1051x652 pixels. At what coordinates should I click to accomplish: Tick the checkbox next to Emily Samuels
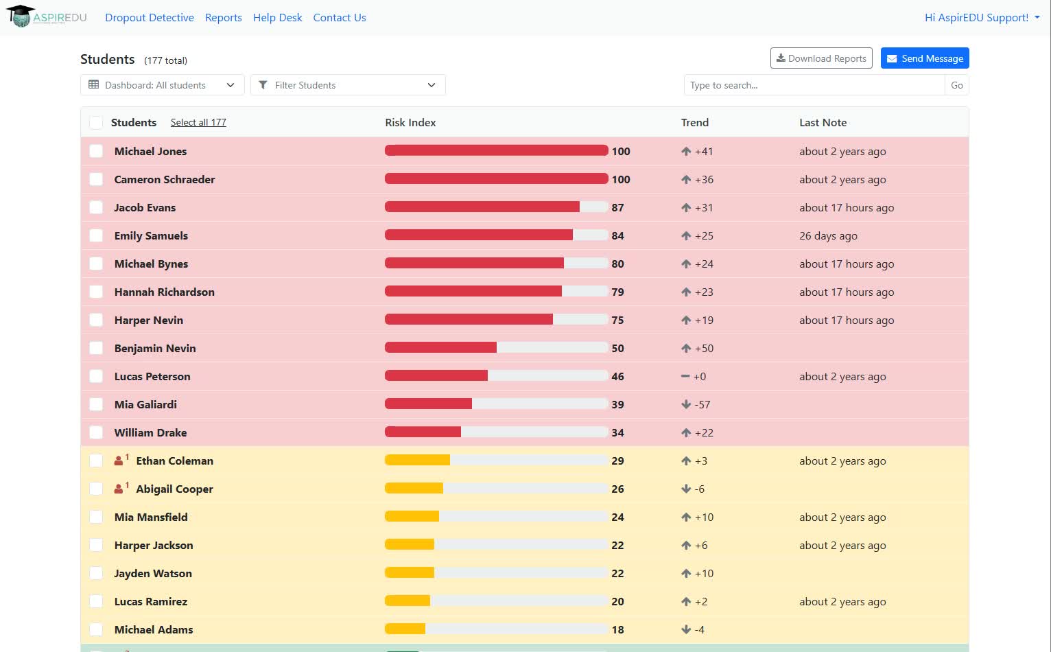[x=96, y=235]
